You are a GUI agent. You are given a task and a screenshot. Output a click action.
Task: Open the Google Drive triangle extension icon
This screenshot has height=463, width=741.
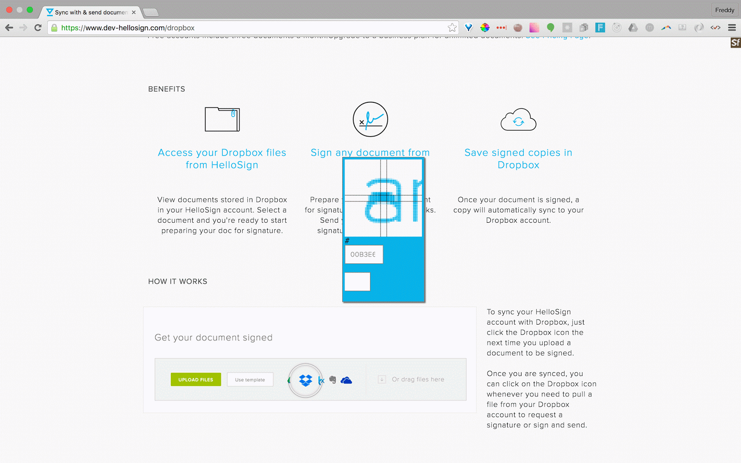[x=633, y=27]
